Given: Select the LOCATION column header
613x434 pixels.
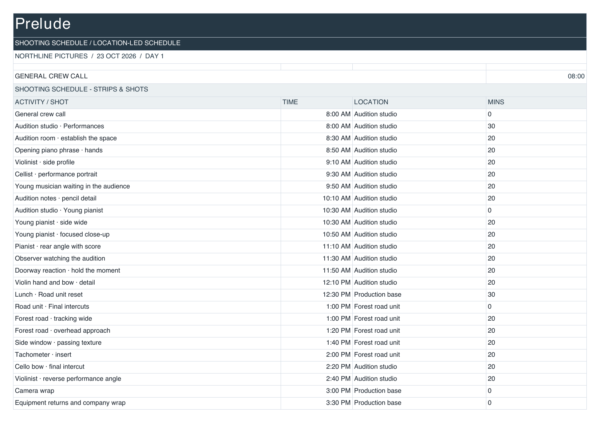Looking at the screenshot, I should click(419, 102).
